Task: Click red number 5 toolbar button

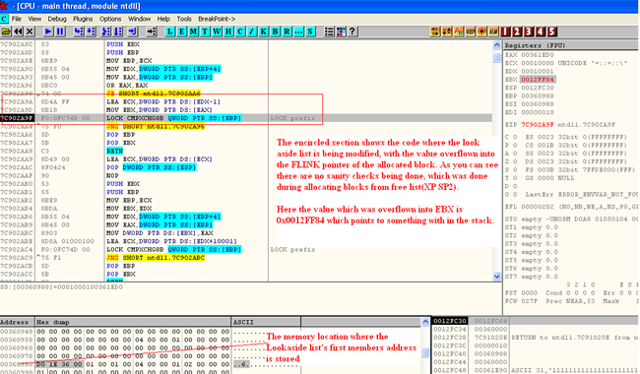Action: pyautogui.click(x=552, y=31)
